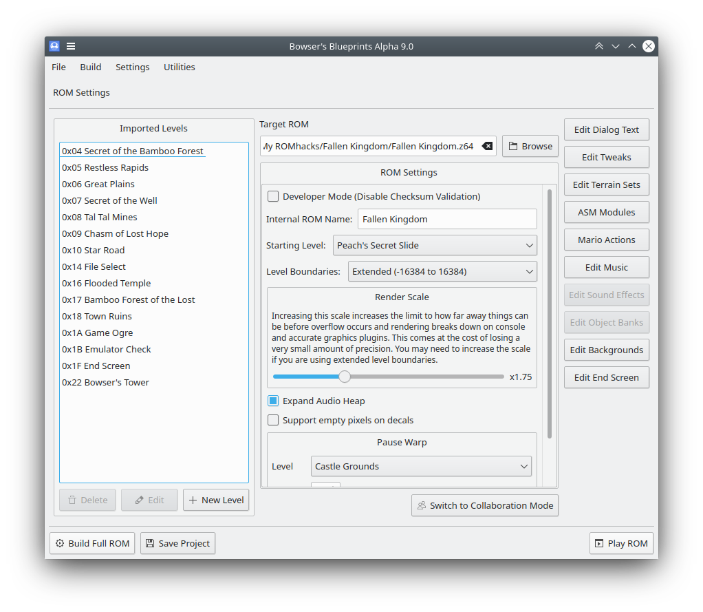Open the Build menu
Image resolution: width=703 pixels, height=612 pixels.
(91, 67)
